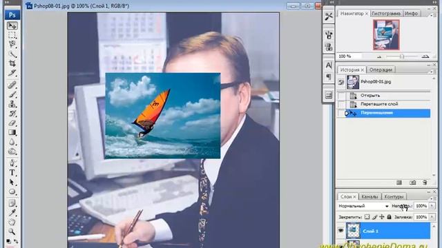Select the Path Selection tool
Image resolution: width=442 pixels, height=248 pixels.
pyautogui.click(x=12, y=182)
